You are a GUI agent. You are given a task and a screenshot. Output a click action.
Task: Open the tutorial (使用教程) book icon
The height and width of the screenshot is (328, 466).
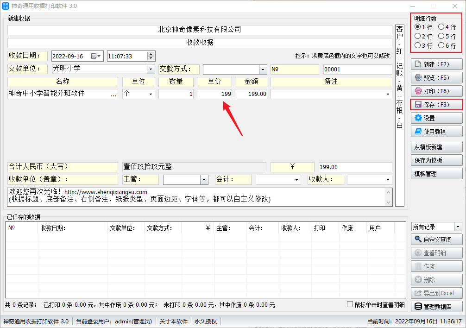coord(418,132)
